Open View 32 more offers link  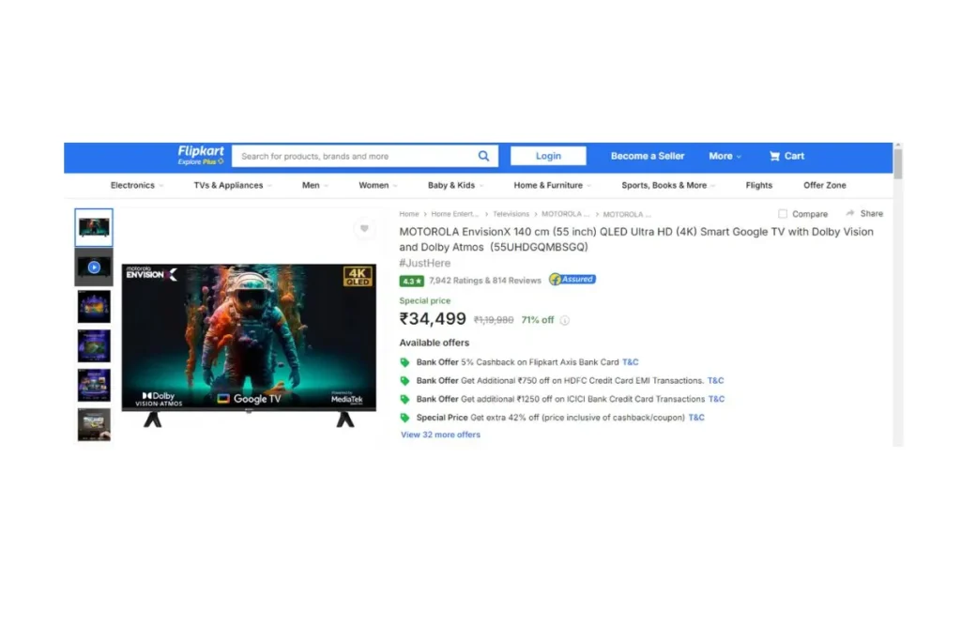click(x=440, y=435)
